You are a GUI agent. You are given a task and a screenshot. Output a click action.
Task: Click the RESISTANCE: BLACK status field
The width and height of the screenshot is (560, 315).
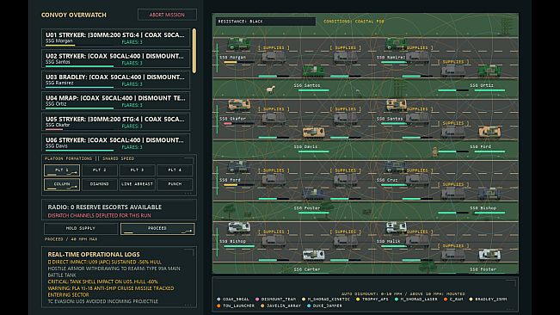tap(265, 22)
